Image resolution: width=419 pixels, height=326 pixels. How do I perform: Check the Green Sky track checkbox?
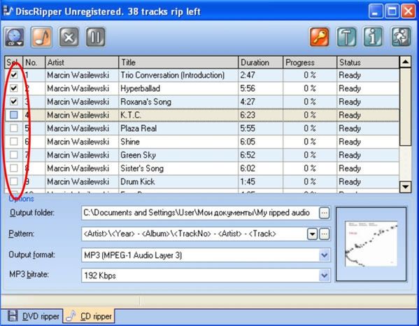point(13,155)
